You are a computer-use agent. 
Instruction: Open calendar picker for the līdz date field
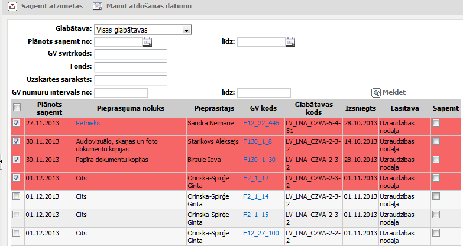pos(290,41)
